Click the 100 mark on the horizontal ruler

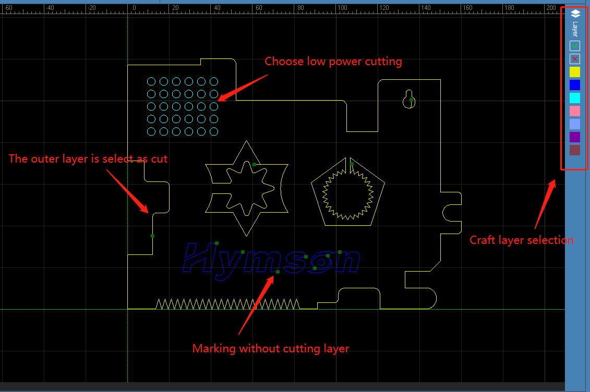coord(342,8)
